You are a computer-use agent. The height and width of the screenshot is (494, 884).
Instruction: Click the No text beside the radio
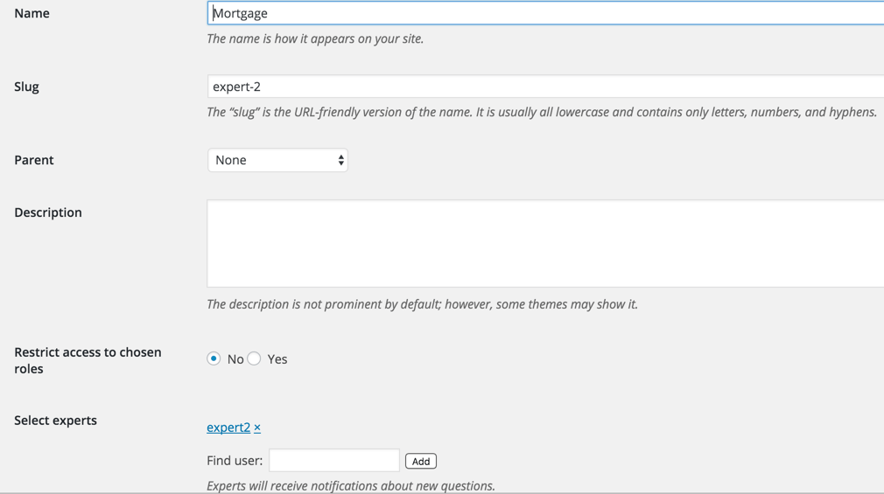pyautogui.click(x=235, y=359)
